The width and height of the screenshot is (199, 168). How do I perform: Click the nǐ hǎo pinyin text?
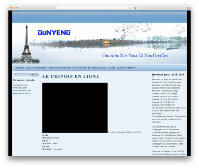click(45, 135)
